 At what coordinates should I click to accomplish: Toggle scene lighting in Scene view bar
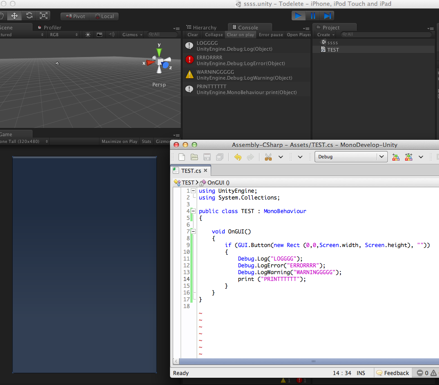[x=88, y=34]
